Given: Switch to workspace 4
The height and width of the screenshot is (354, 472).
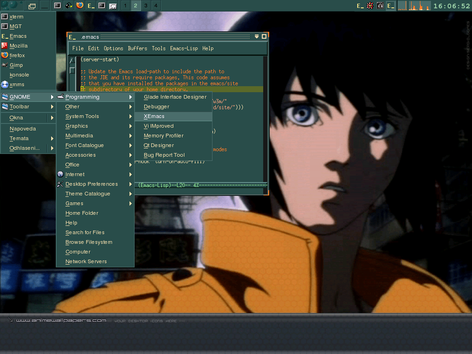Looking at the screenshot, I should 156,6.
